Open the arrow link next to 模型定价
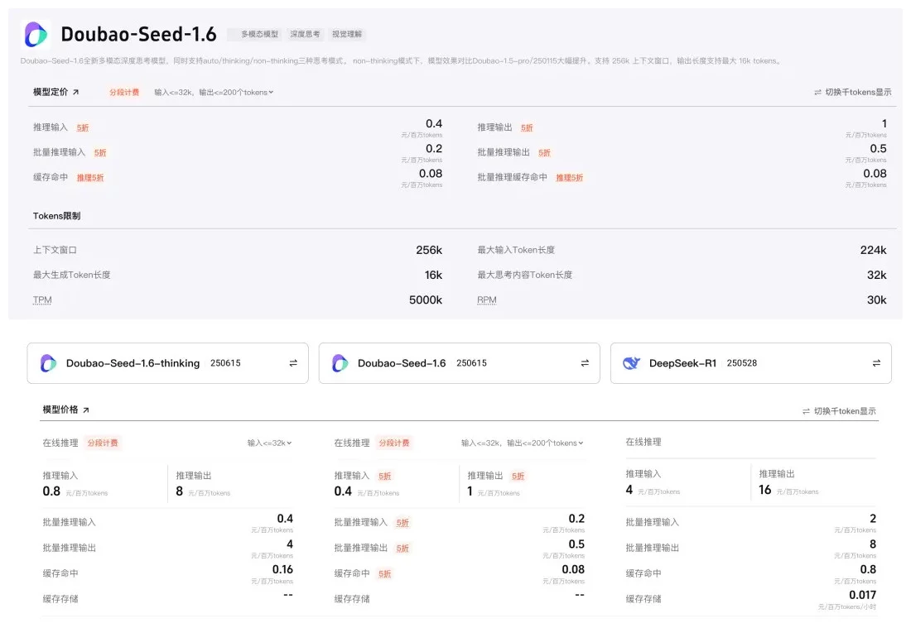This screenshot has height=628, width=911. [x=76, y=93]
